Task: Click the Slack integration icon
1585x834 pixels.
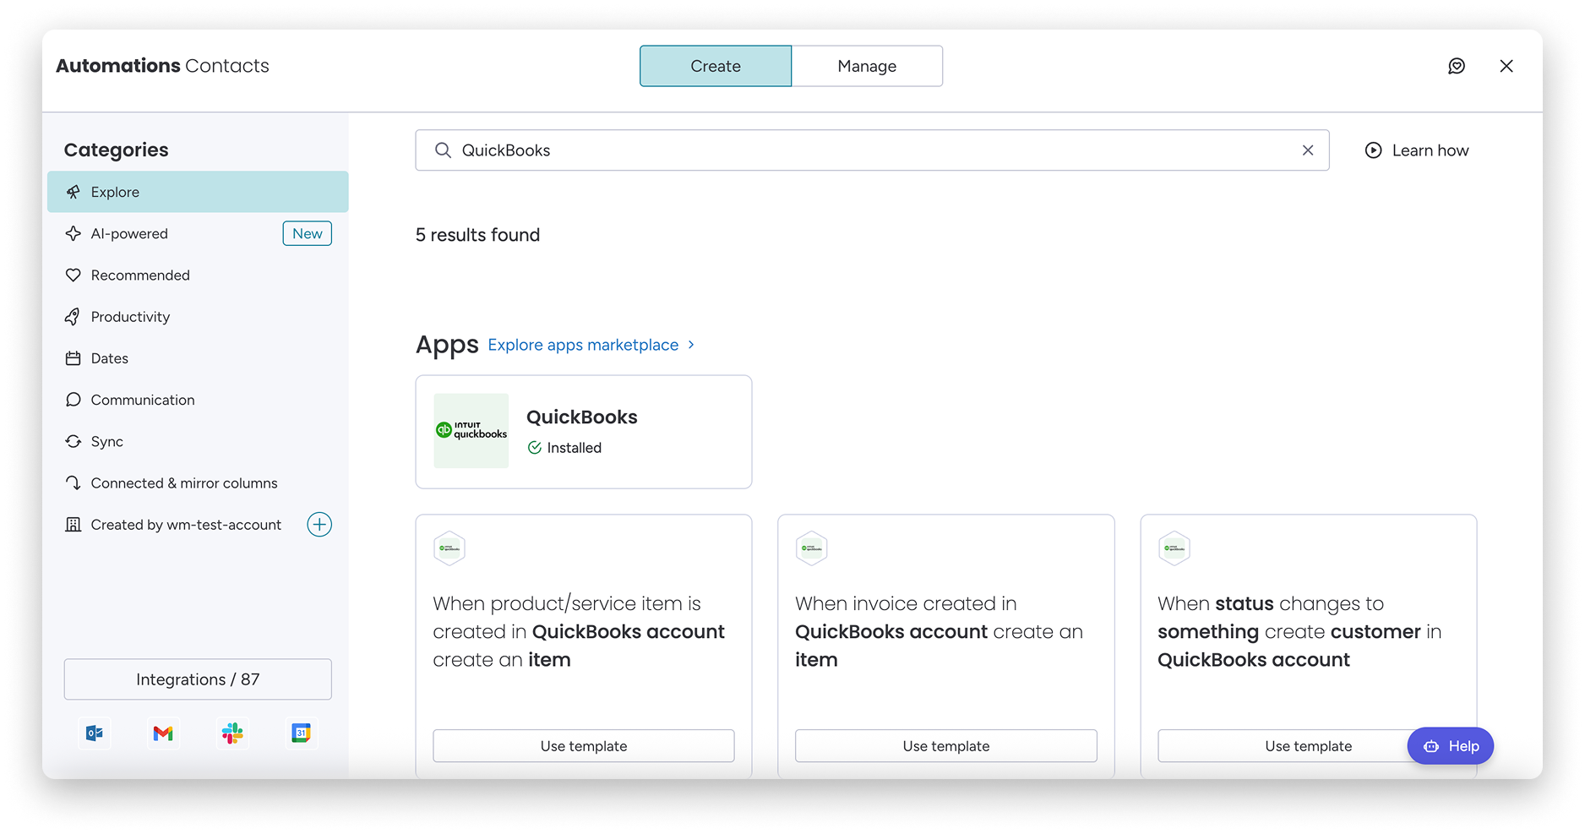Action: (232, 733)
